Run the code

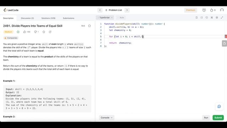click(x=206, y=118)
